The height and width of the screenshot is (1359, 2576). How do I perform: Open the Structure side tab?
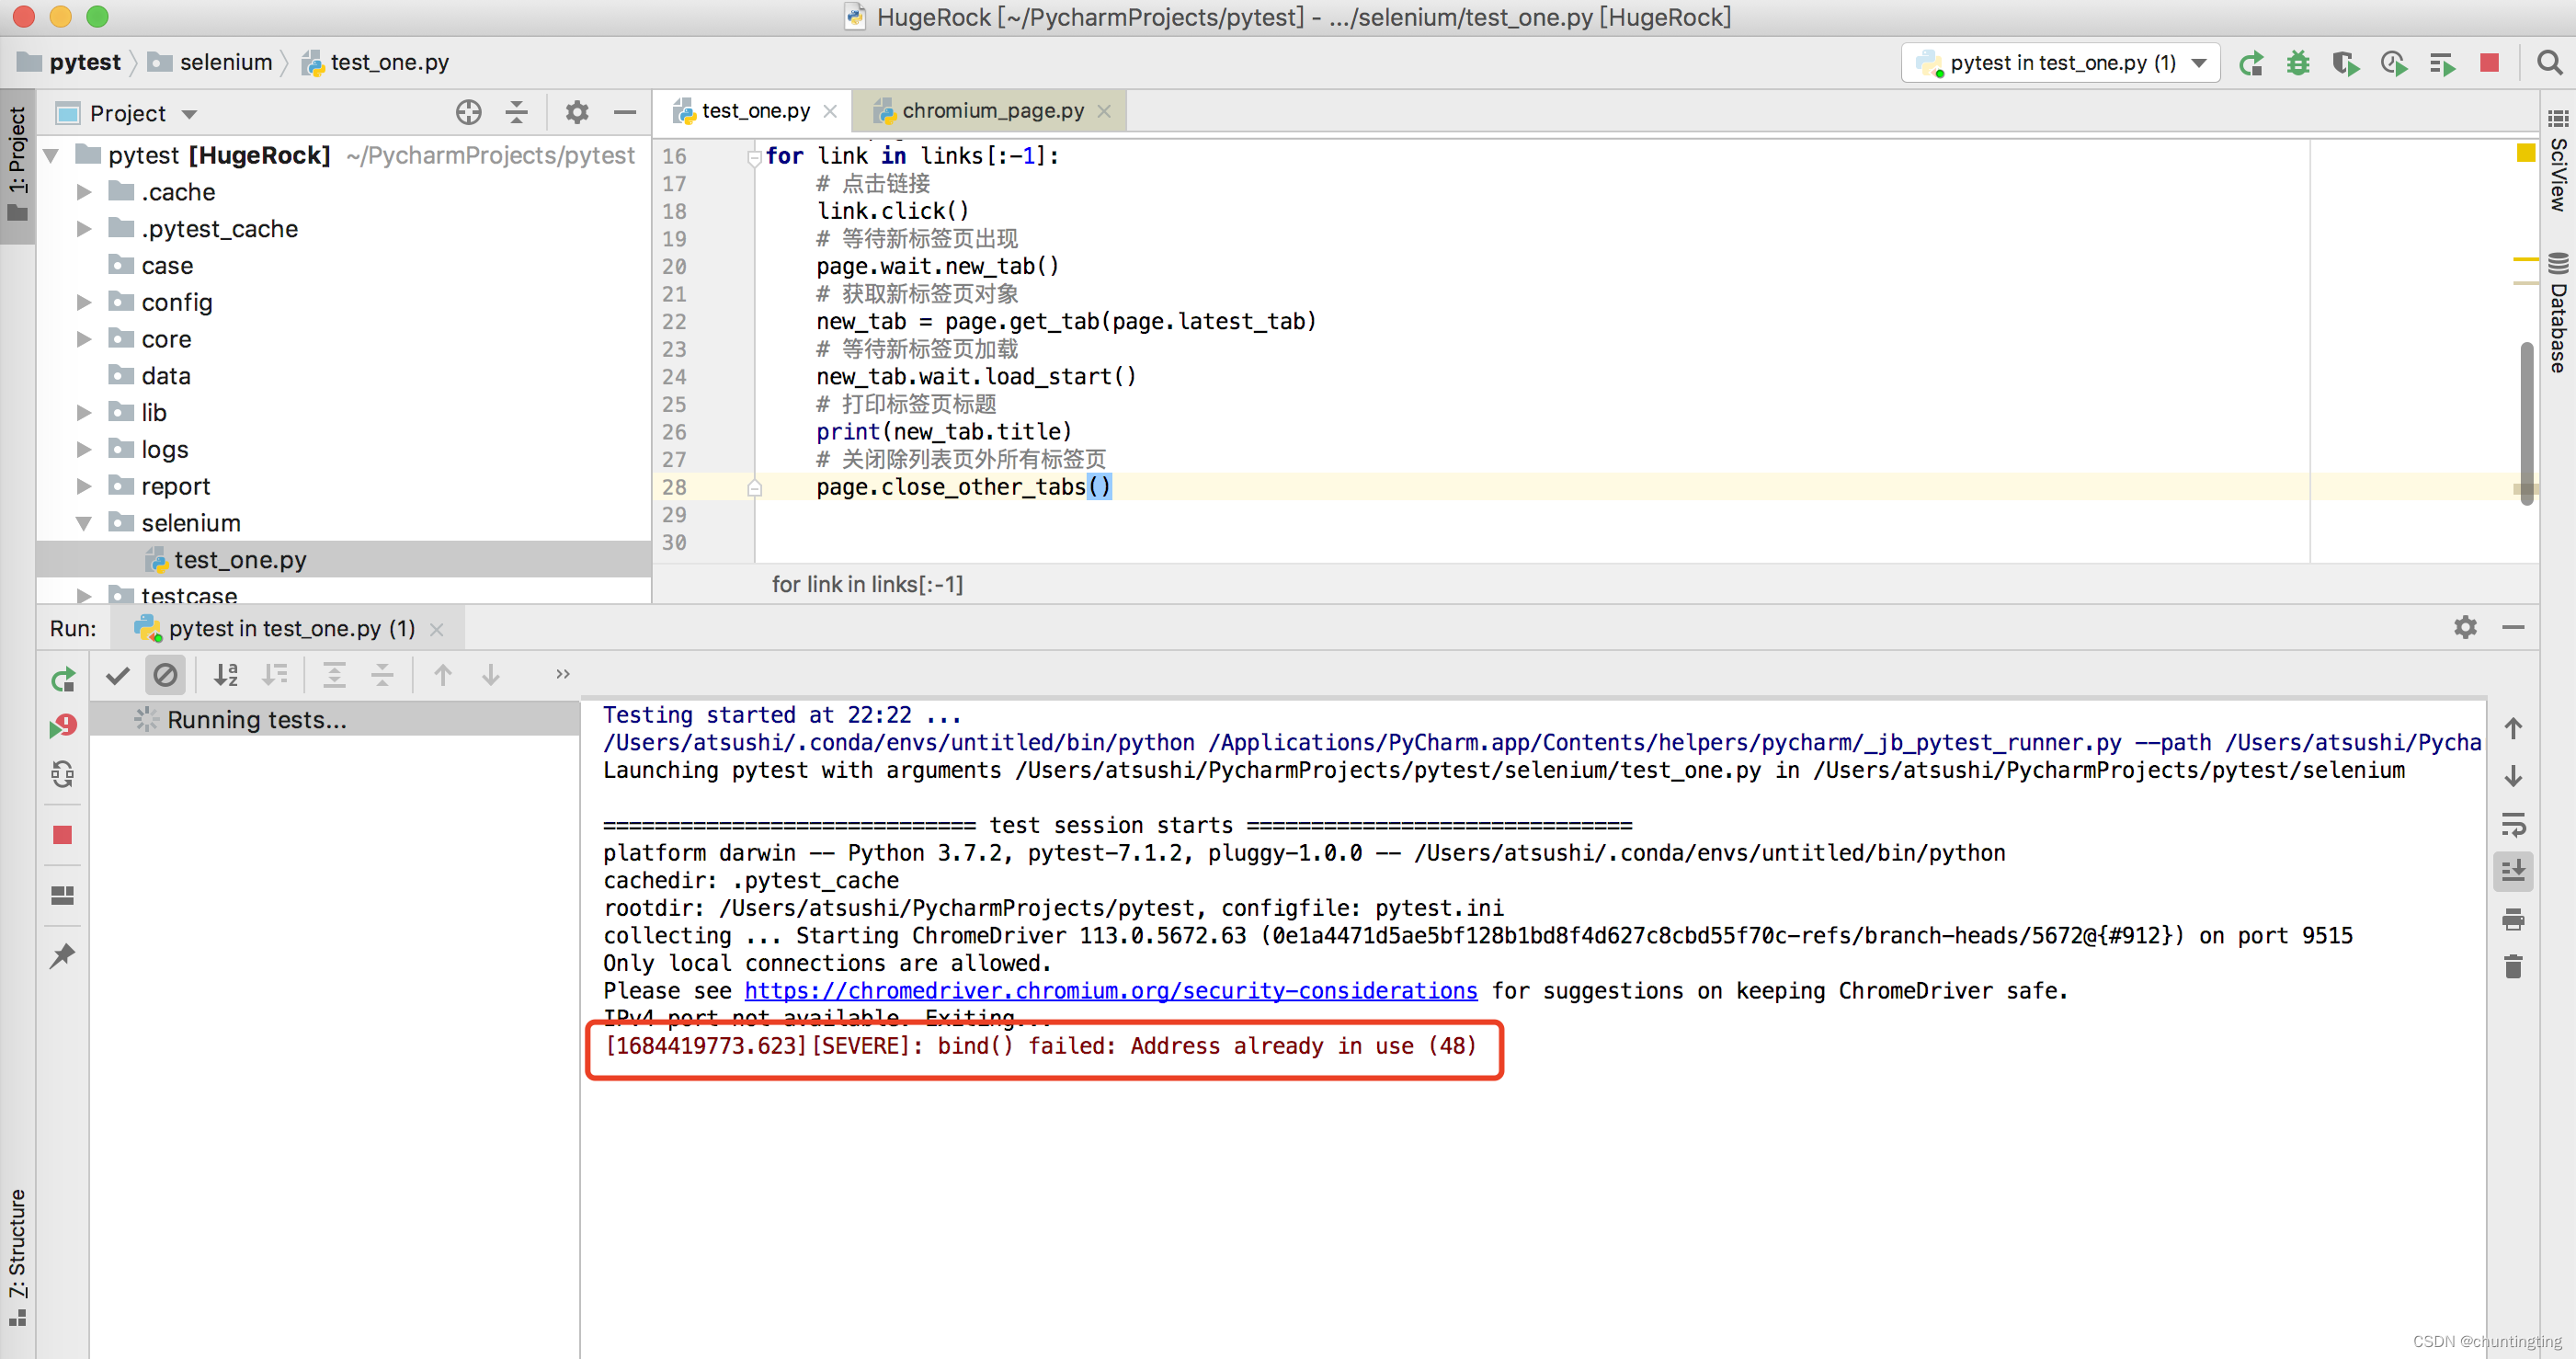pos(17,1257)
